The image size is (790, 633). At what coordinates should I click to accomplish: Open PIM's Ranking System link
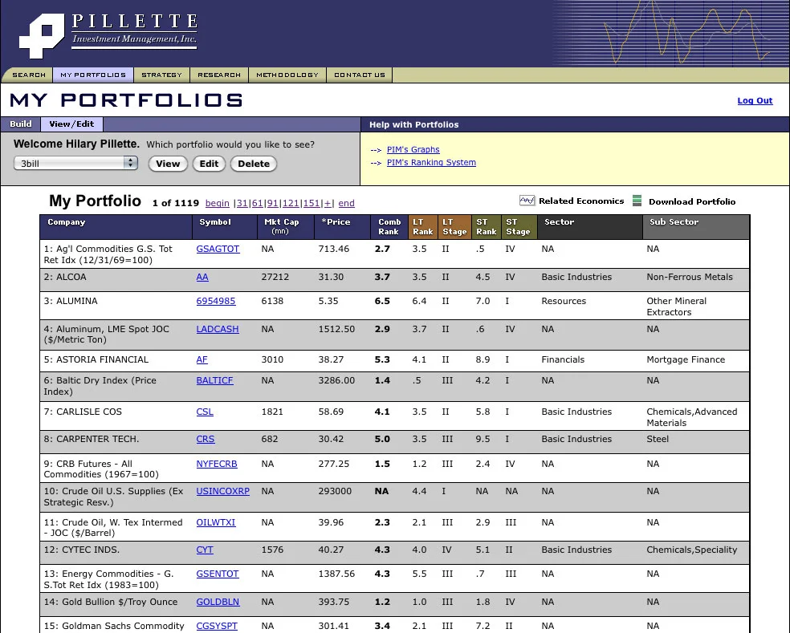pyautogui.click(x=431, y=162)
